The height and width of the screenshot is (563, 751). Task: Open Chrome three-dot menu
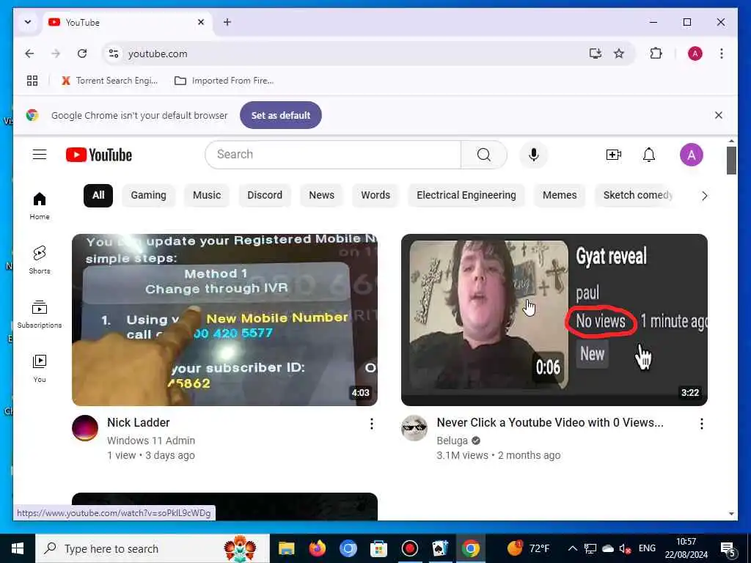(x=722, y=54)
